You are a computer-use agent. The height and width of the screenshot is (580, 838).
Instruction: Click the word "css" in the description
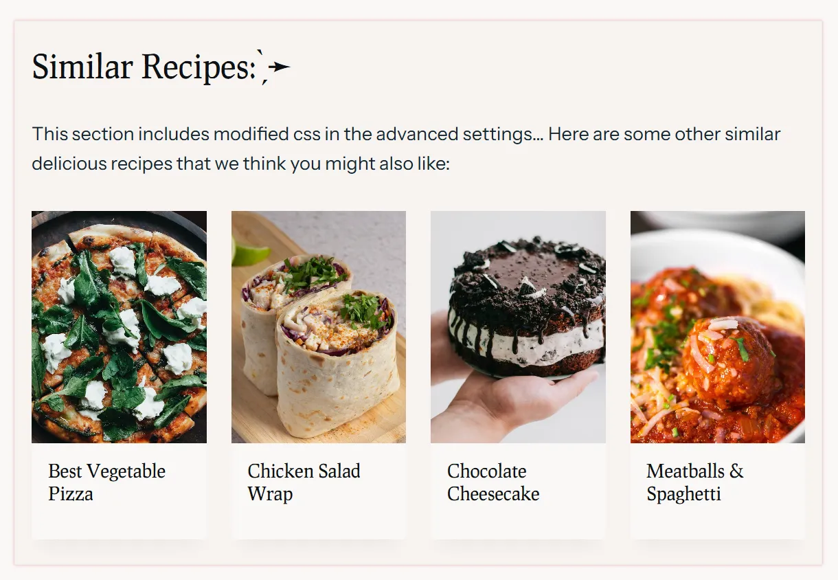307,134
